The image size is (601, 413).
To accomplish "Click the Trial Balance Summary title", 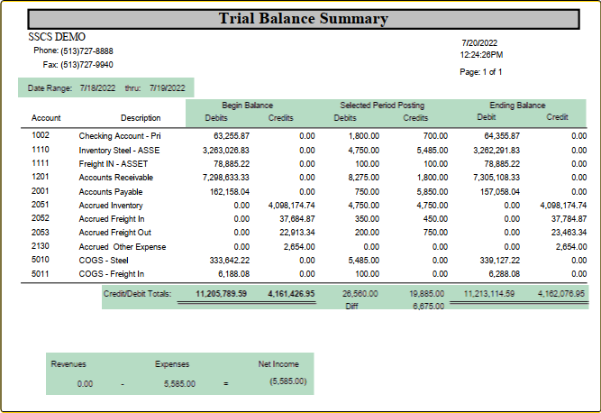I will click(304, 18).
